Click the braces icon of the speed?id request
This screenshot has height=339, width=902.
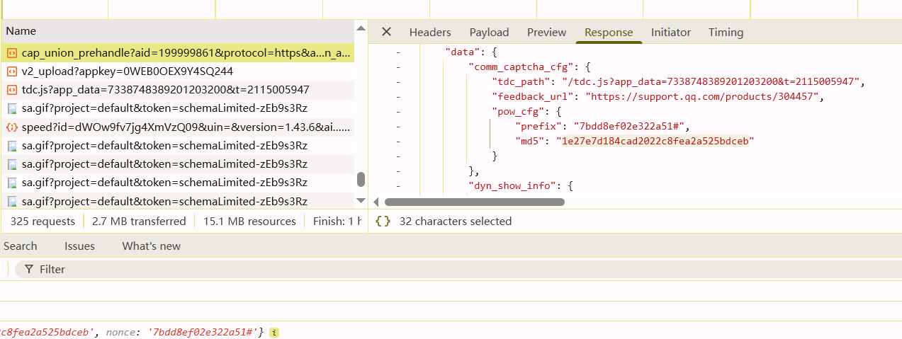[x=12, y=127]
